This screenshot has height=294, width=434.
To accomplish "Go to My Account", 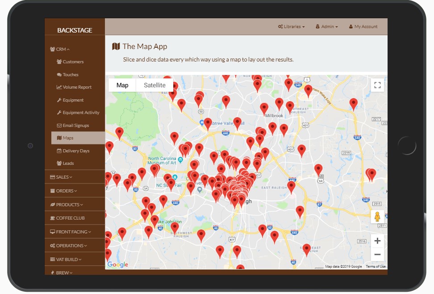I will pos(363,27).
